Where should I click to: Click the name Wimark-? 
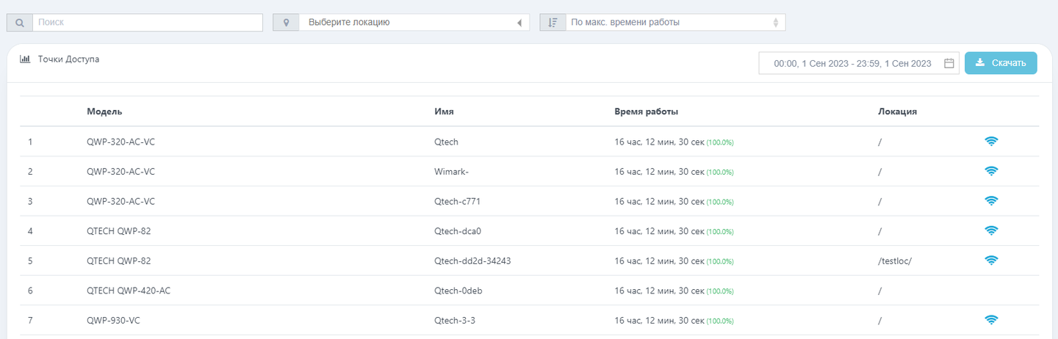pyautogui.click(x=451, y=171)
